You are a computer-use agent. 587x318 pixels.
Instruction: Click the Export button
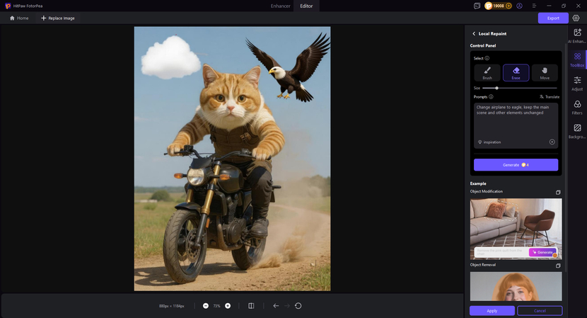[x=553, y=18]
